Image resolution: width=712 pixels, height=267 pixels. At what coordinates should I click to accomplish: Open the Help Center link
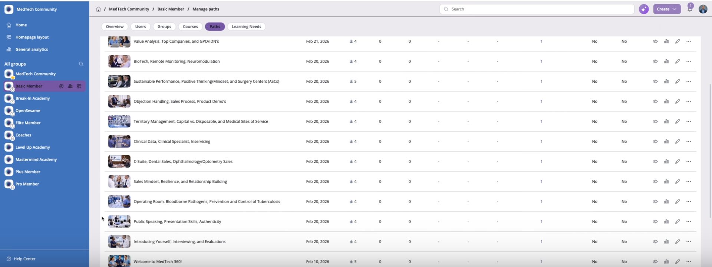pos(24,259)
